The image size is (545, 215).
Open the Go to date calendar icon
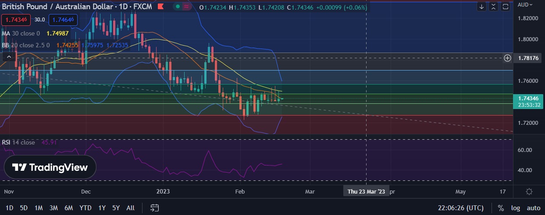154,208
